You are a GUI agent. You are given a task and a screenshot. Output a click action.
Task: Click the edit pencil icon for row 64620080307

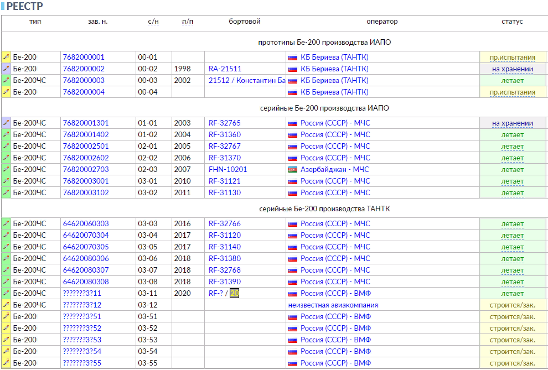coord(6,270)
